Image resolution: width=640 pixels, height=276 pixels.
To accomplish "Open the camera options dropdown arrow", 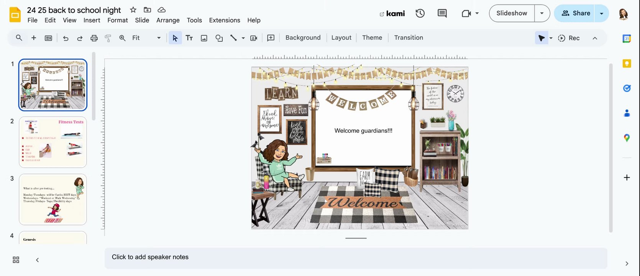I will pos(477,13).
